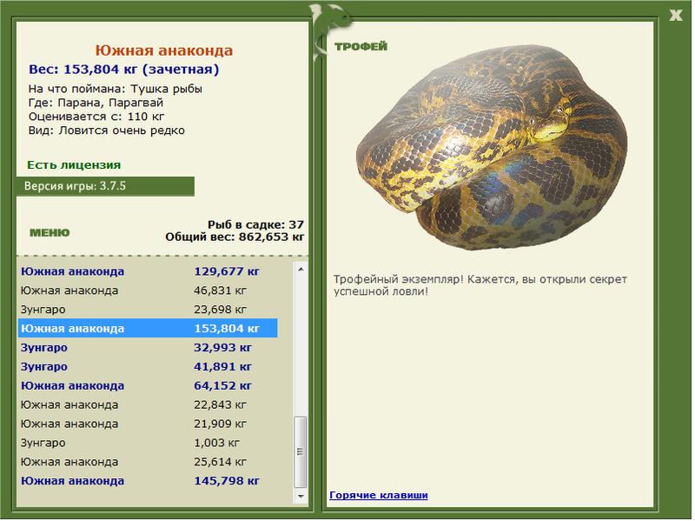Click the Версия игры 3.7.5 bar
The height and width of the screenshot is (521, 695).
[105, 186]
